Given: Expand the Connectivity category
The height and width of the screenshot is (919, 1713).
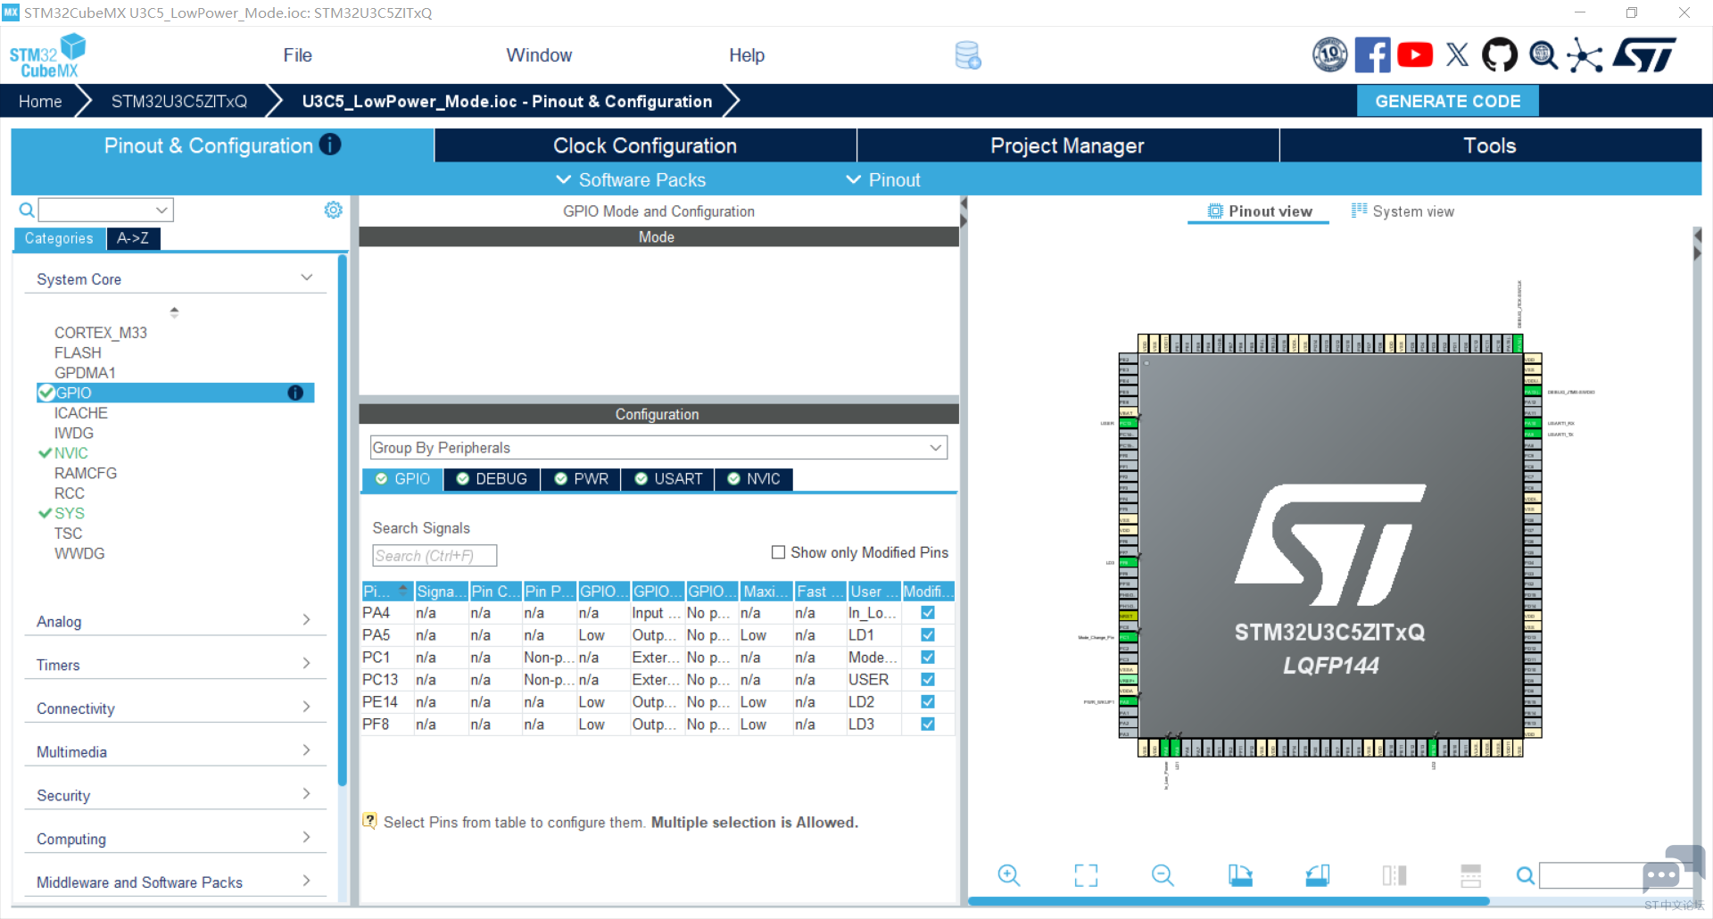Looking at the screenshot, I should [x=175, y=708].
